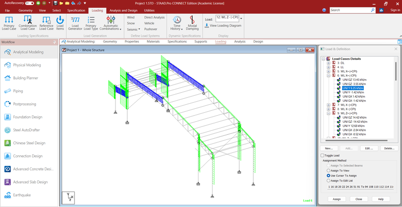Click the Help button in Load panel
This screenshot has height=207, width=402.
coord(381,199)
